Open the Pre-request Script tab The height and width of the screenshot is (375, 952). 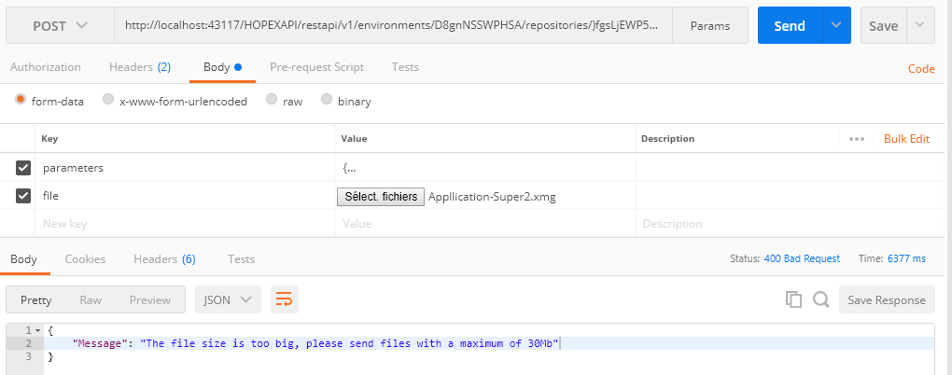pos(316,67)
